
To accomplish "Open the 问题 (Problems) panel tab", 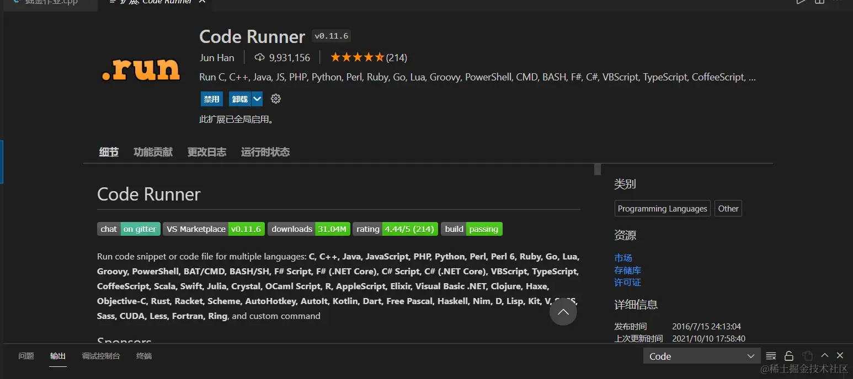I will tap(26, 356).
